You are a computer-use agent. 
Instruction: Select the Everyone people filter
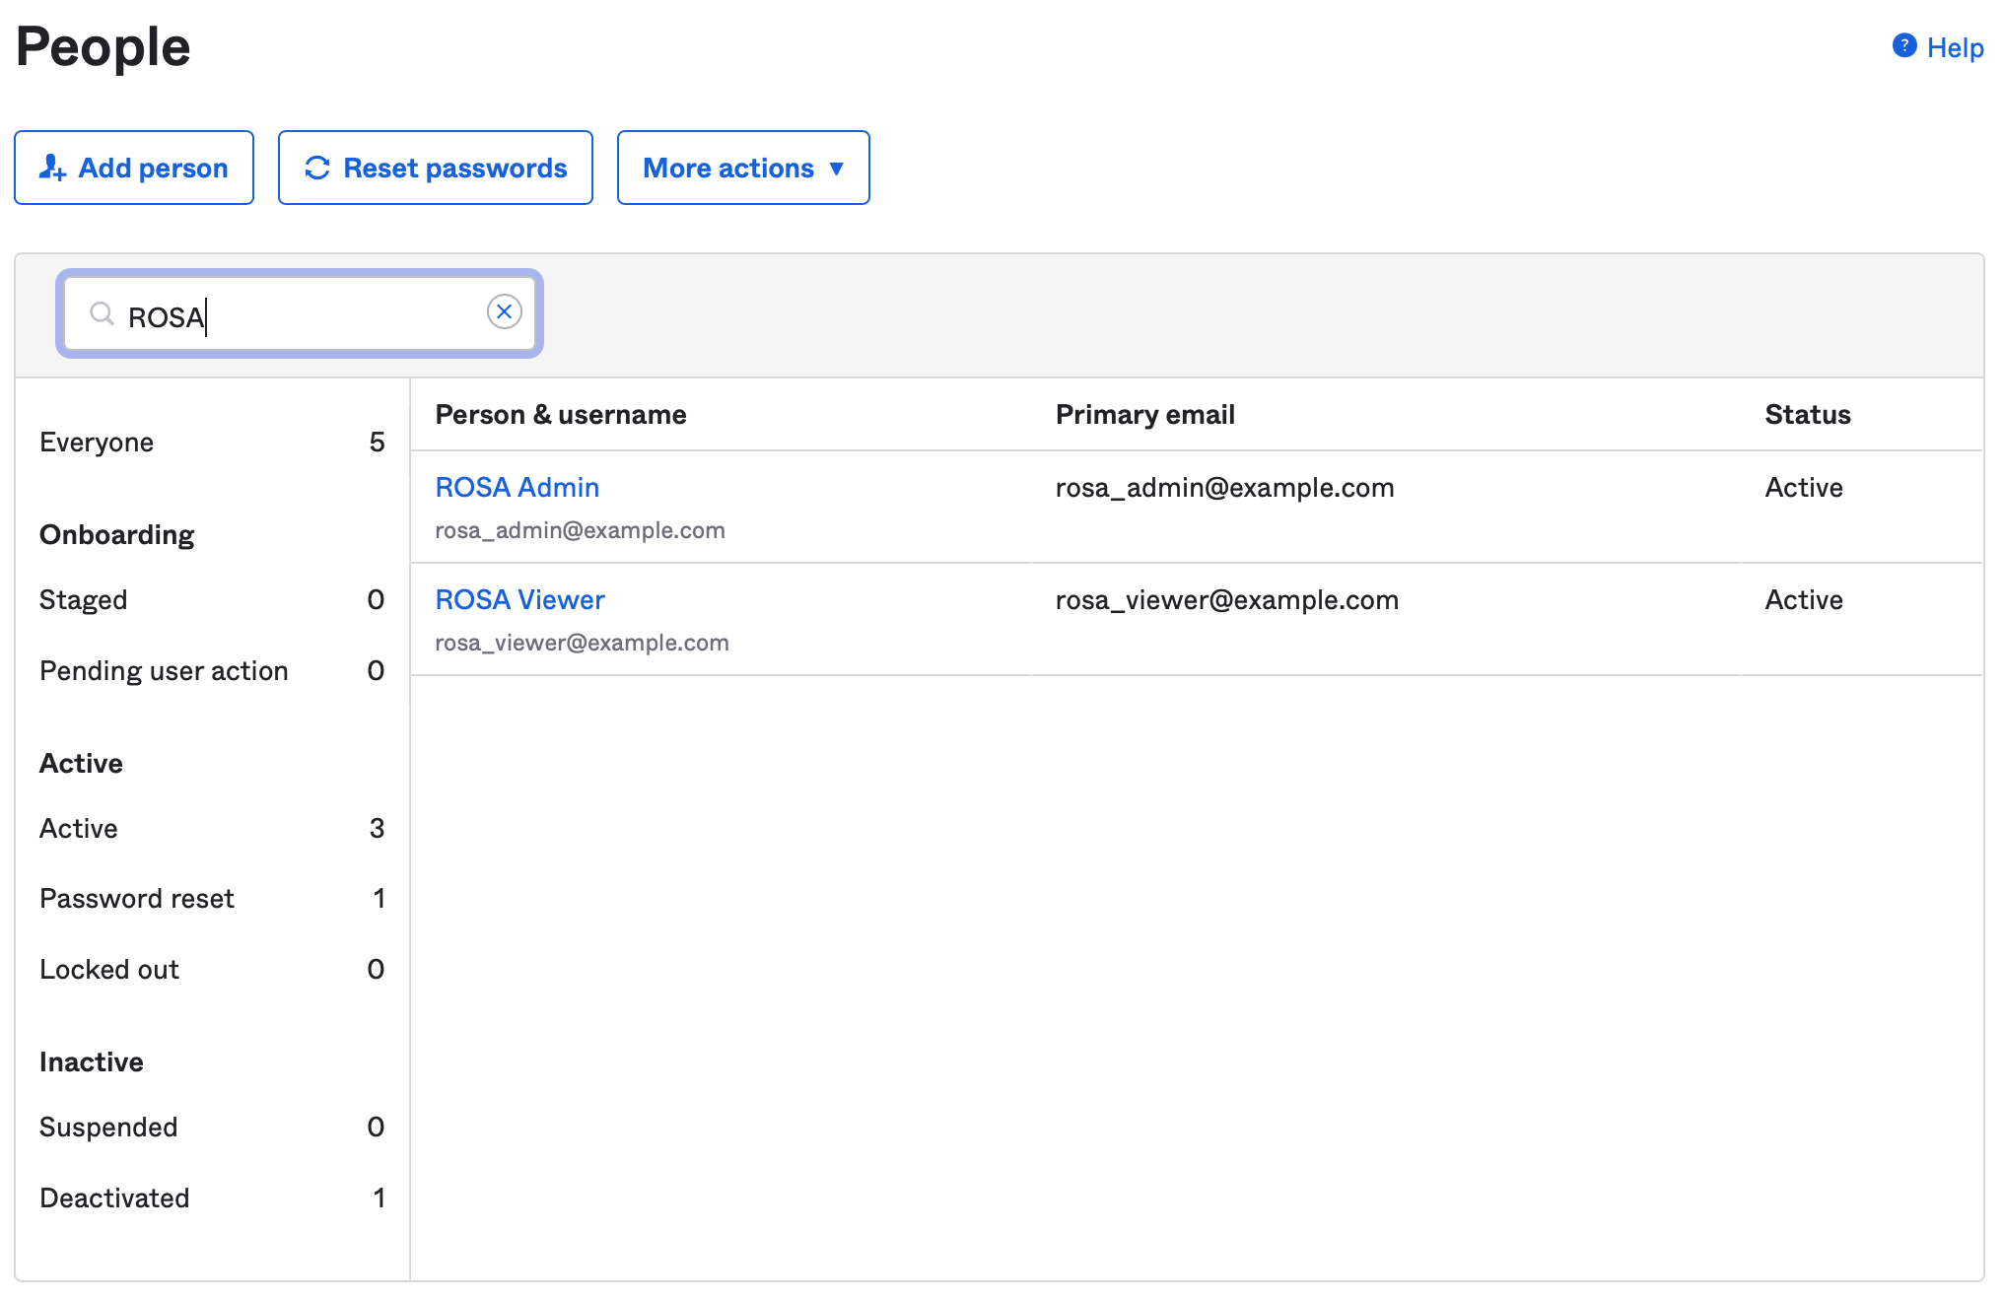click(x=97, y=442)
